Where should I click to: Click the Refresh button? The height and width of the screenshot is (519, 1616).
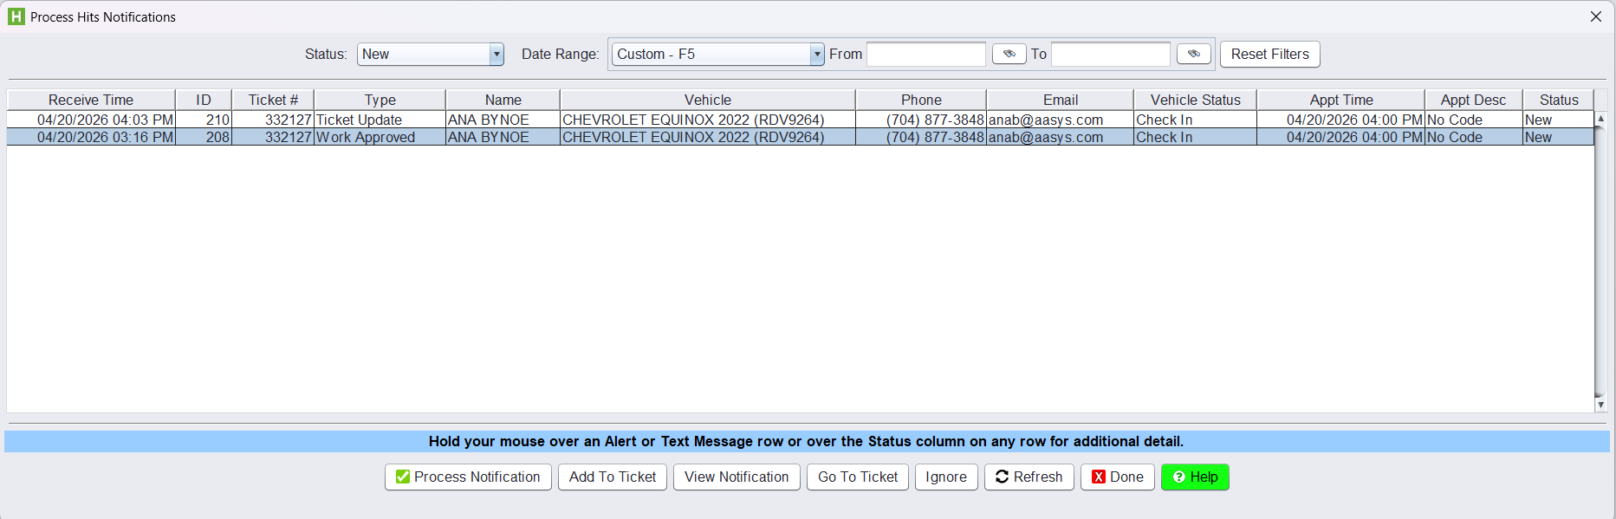[1029, 477]
